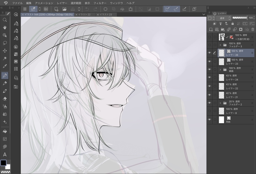Screen dimensions: 256x174
Task: Select the Pen nib tool
Action: pyautogui.click(x=5, y=75)
